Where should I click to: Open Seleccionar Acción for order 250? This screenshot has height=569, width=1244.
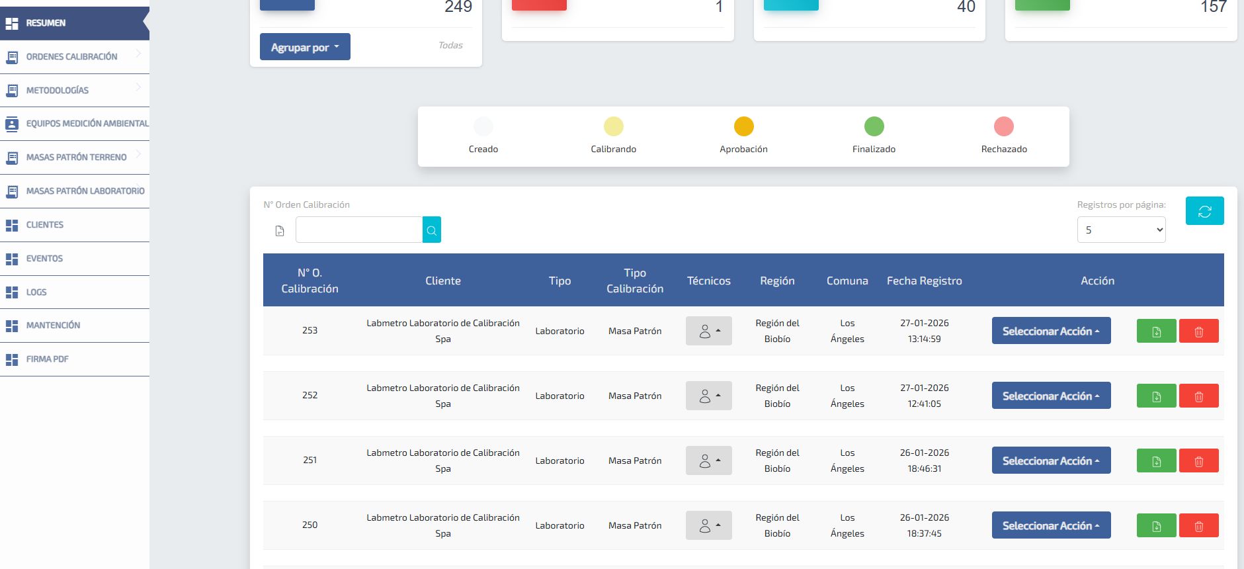[x=1051, y=525]
